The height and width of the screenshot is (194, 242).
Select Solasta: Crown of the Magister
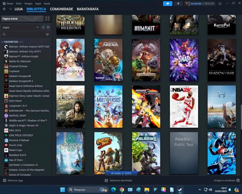(x=27, y=170)
